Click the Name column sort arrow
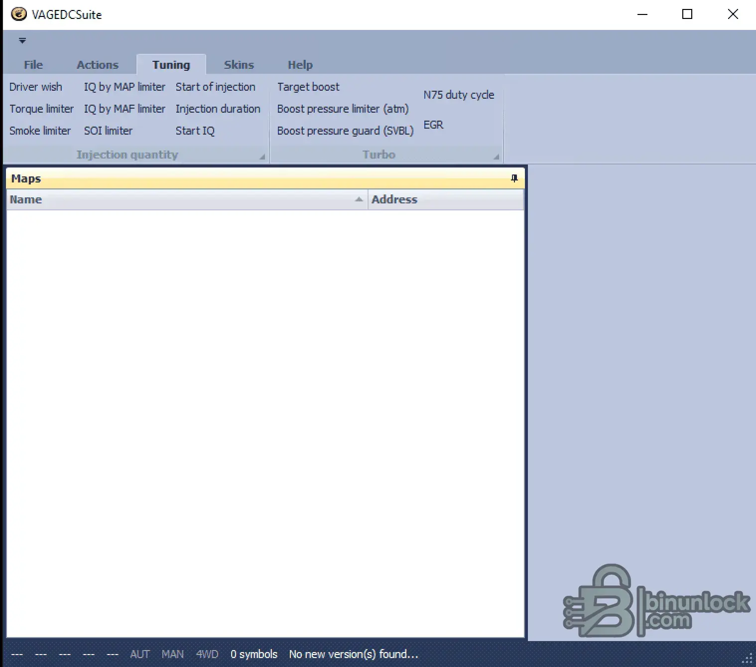Viewport: 756px width, 667px height. 359,199
